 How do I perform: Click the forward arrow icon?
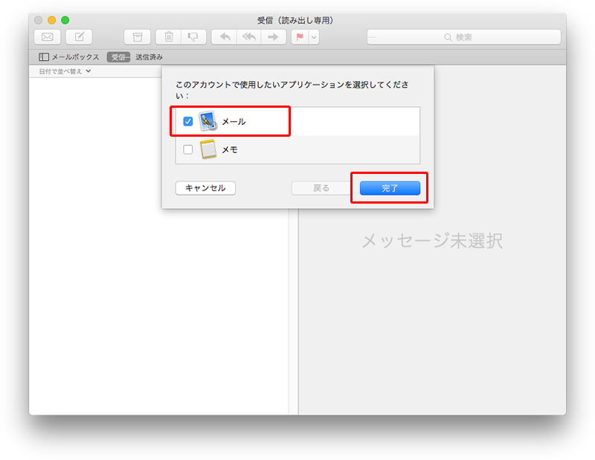coord(273,37)
